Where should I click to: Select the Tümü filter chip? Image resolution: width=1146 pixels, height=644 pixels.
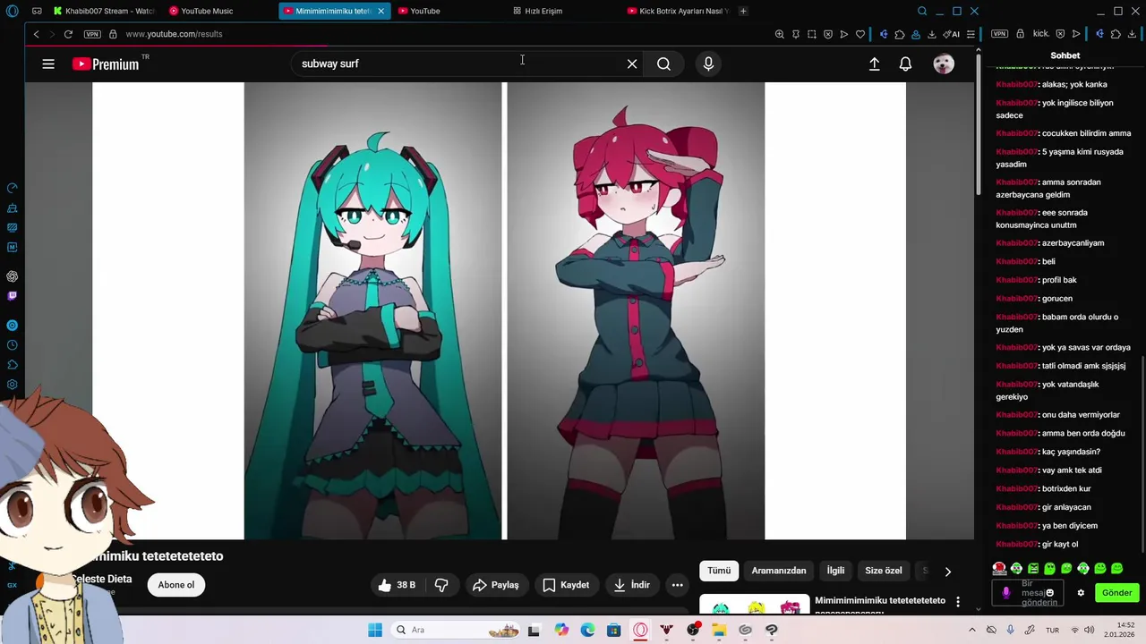click(x=719, y=571)
